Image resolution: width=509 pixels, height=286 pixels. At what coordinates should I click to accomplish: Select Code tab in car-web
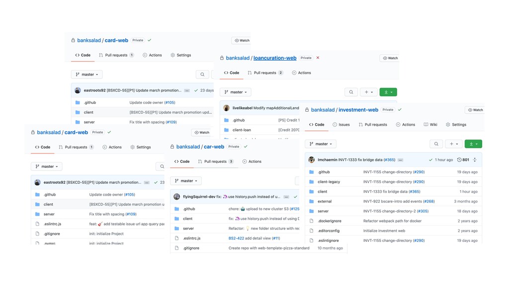point(182,161)
